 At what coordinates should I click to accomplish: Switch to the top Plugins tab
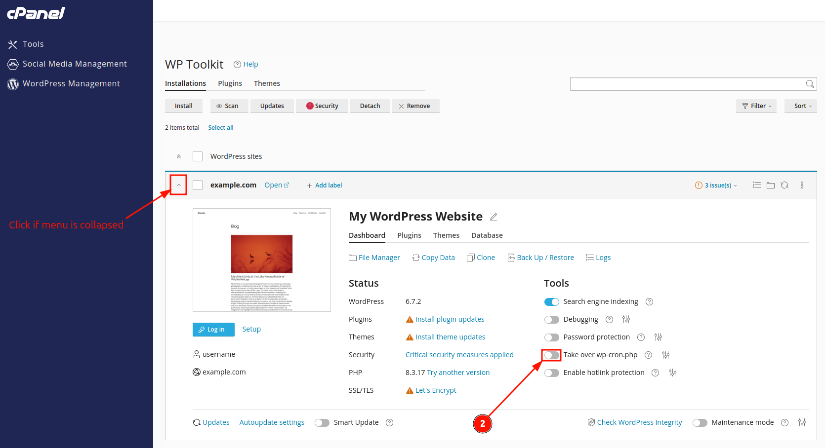click(x=230, y=83)
